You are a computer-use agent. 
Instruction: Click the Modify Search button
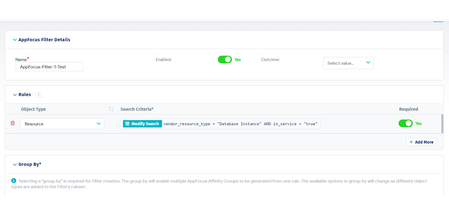pyautogui.click(x=142, y=124)
